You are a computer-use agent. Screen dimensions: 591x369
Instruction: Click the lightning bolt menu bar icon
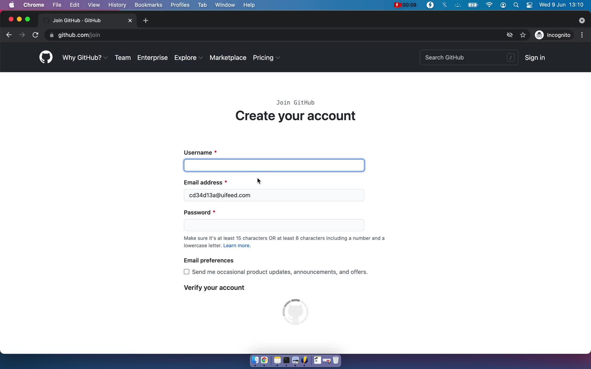430,5
